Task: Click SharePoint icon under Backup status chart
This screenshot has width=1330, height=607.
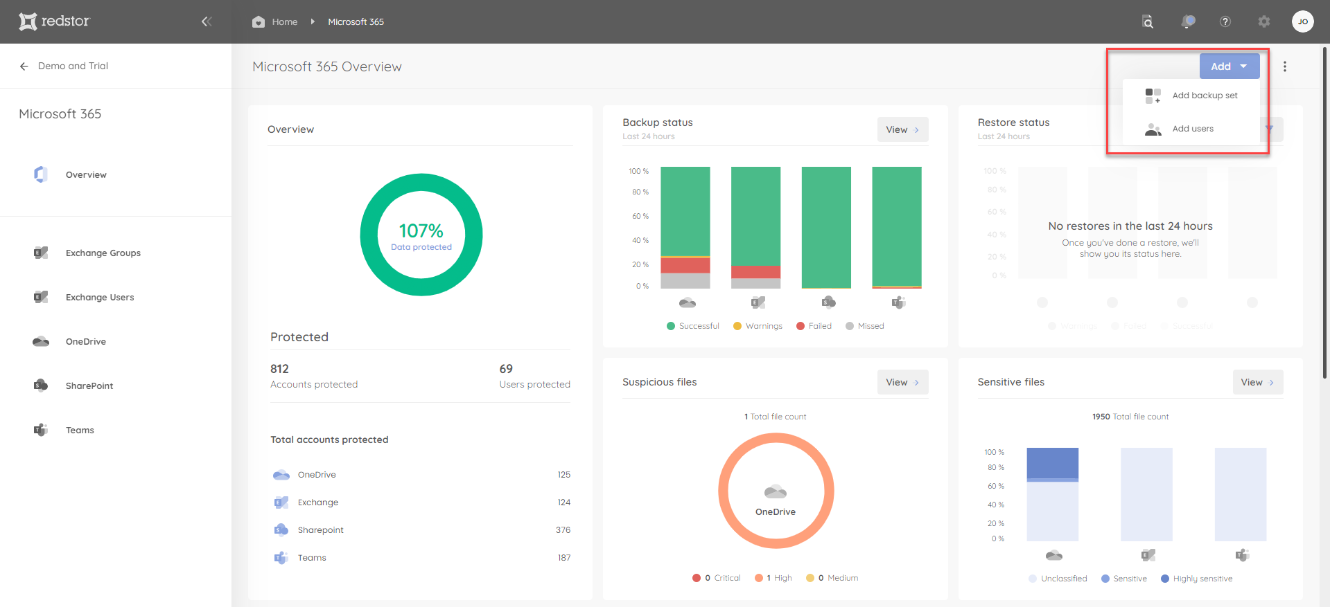Action: coord(828,302)
